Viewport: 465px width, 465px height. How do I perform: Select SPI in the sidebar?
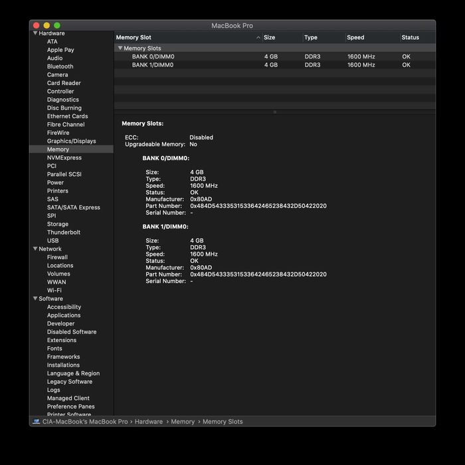click(51, 216)
